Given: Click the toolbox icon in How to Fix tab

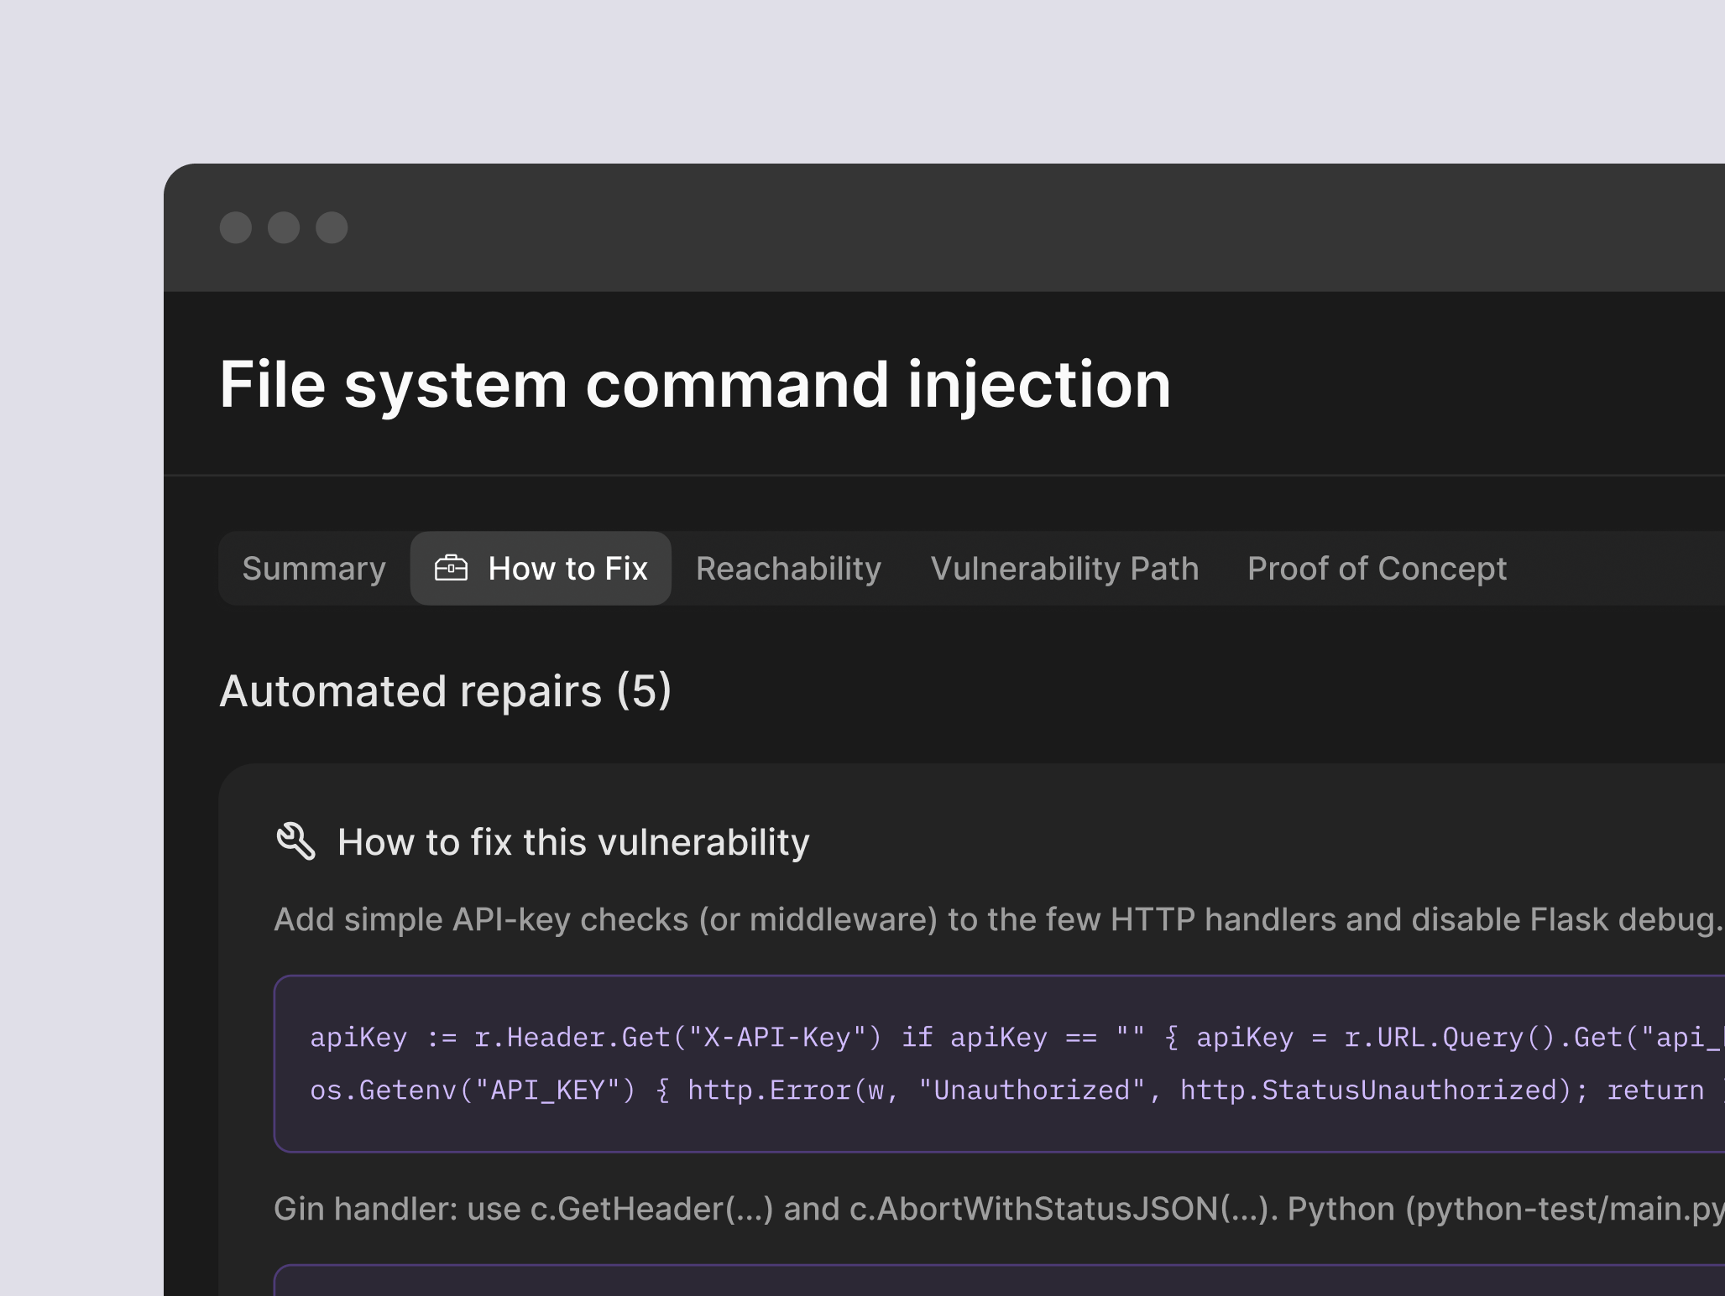Looking at the screenshot, I should pos(451,568).
